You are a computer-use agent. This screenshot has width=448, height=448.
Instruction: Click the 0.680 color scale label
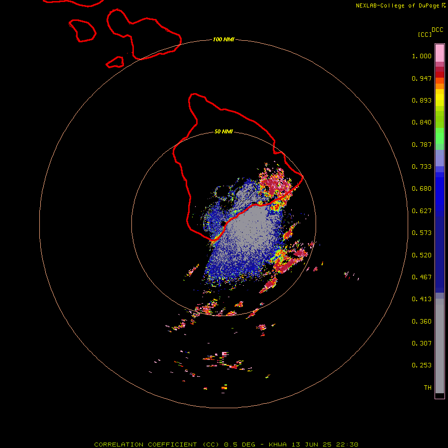tap(422, 189)
